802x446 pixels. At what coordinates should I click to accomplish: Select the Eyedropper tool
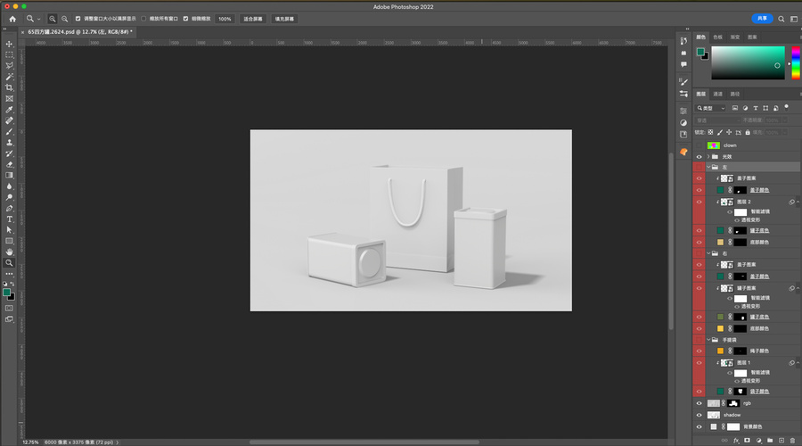(x=9, y=110)
